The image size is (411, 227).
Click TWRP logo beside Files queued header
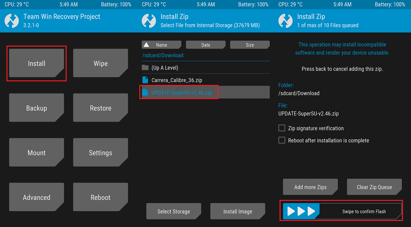[285, 21]
